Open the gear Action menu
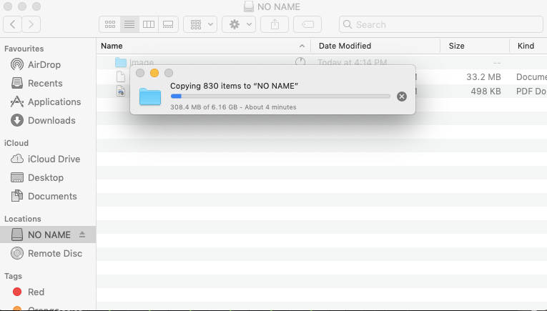 239,24
